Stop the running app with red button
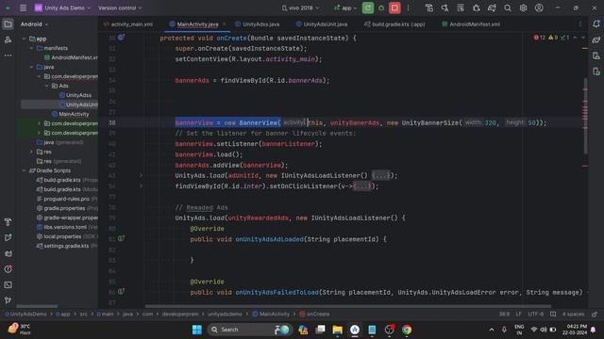The height and width of the screenshot is (339, 604). (394, 8)
